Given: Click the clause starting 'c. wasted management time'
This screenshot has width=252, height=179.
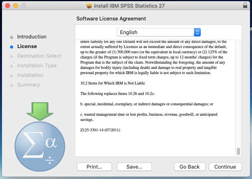Looking at the screenshot, I should click(x=149, y=117).
